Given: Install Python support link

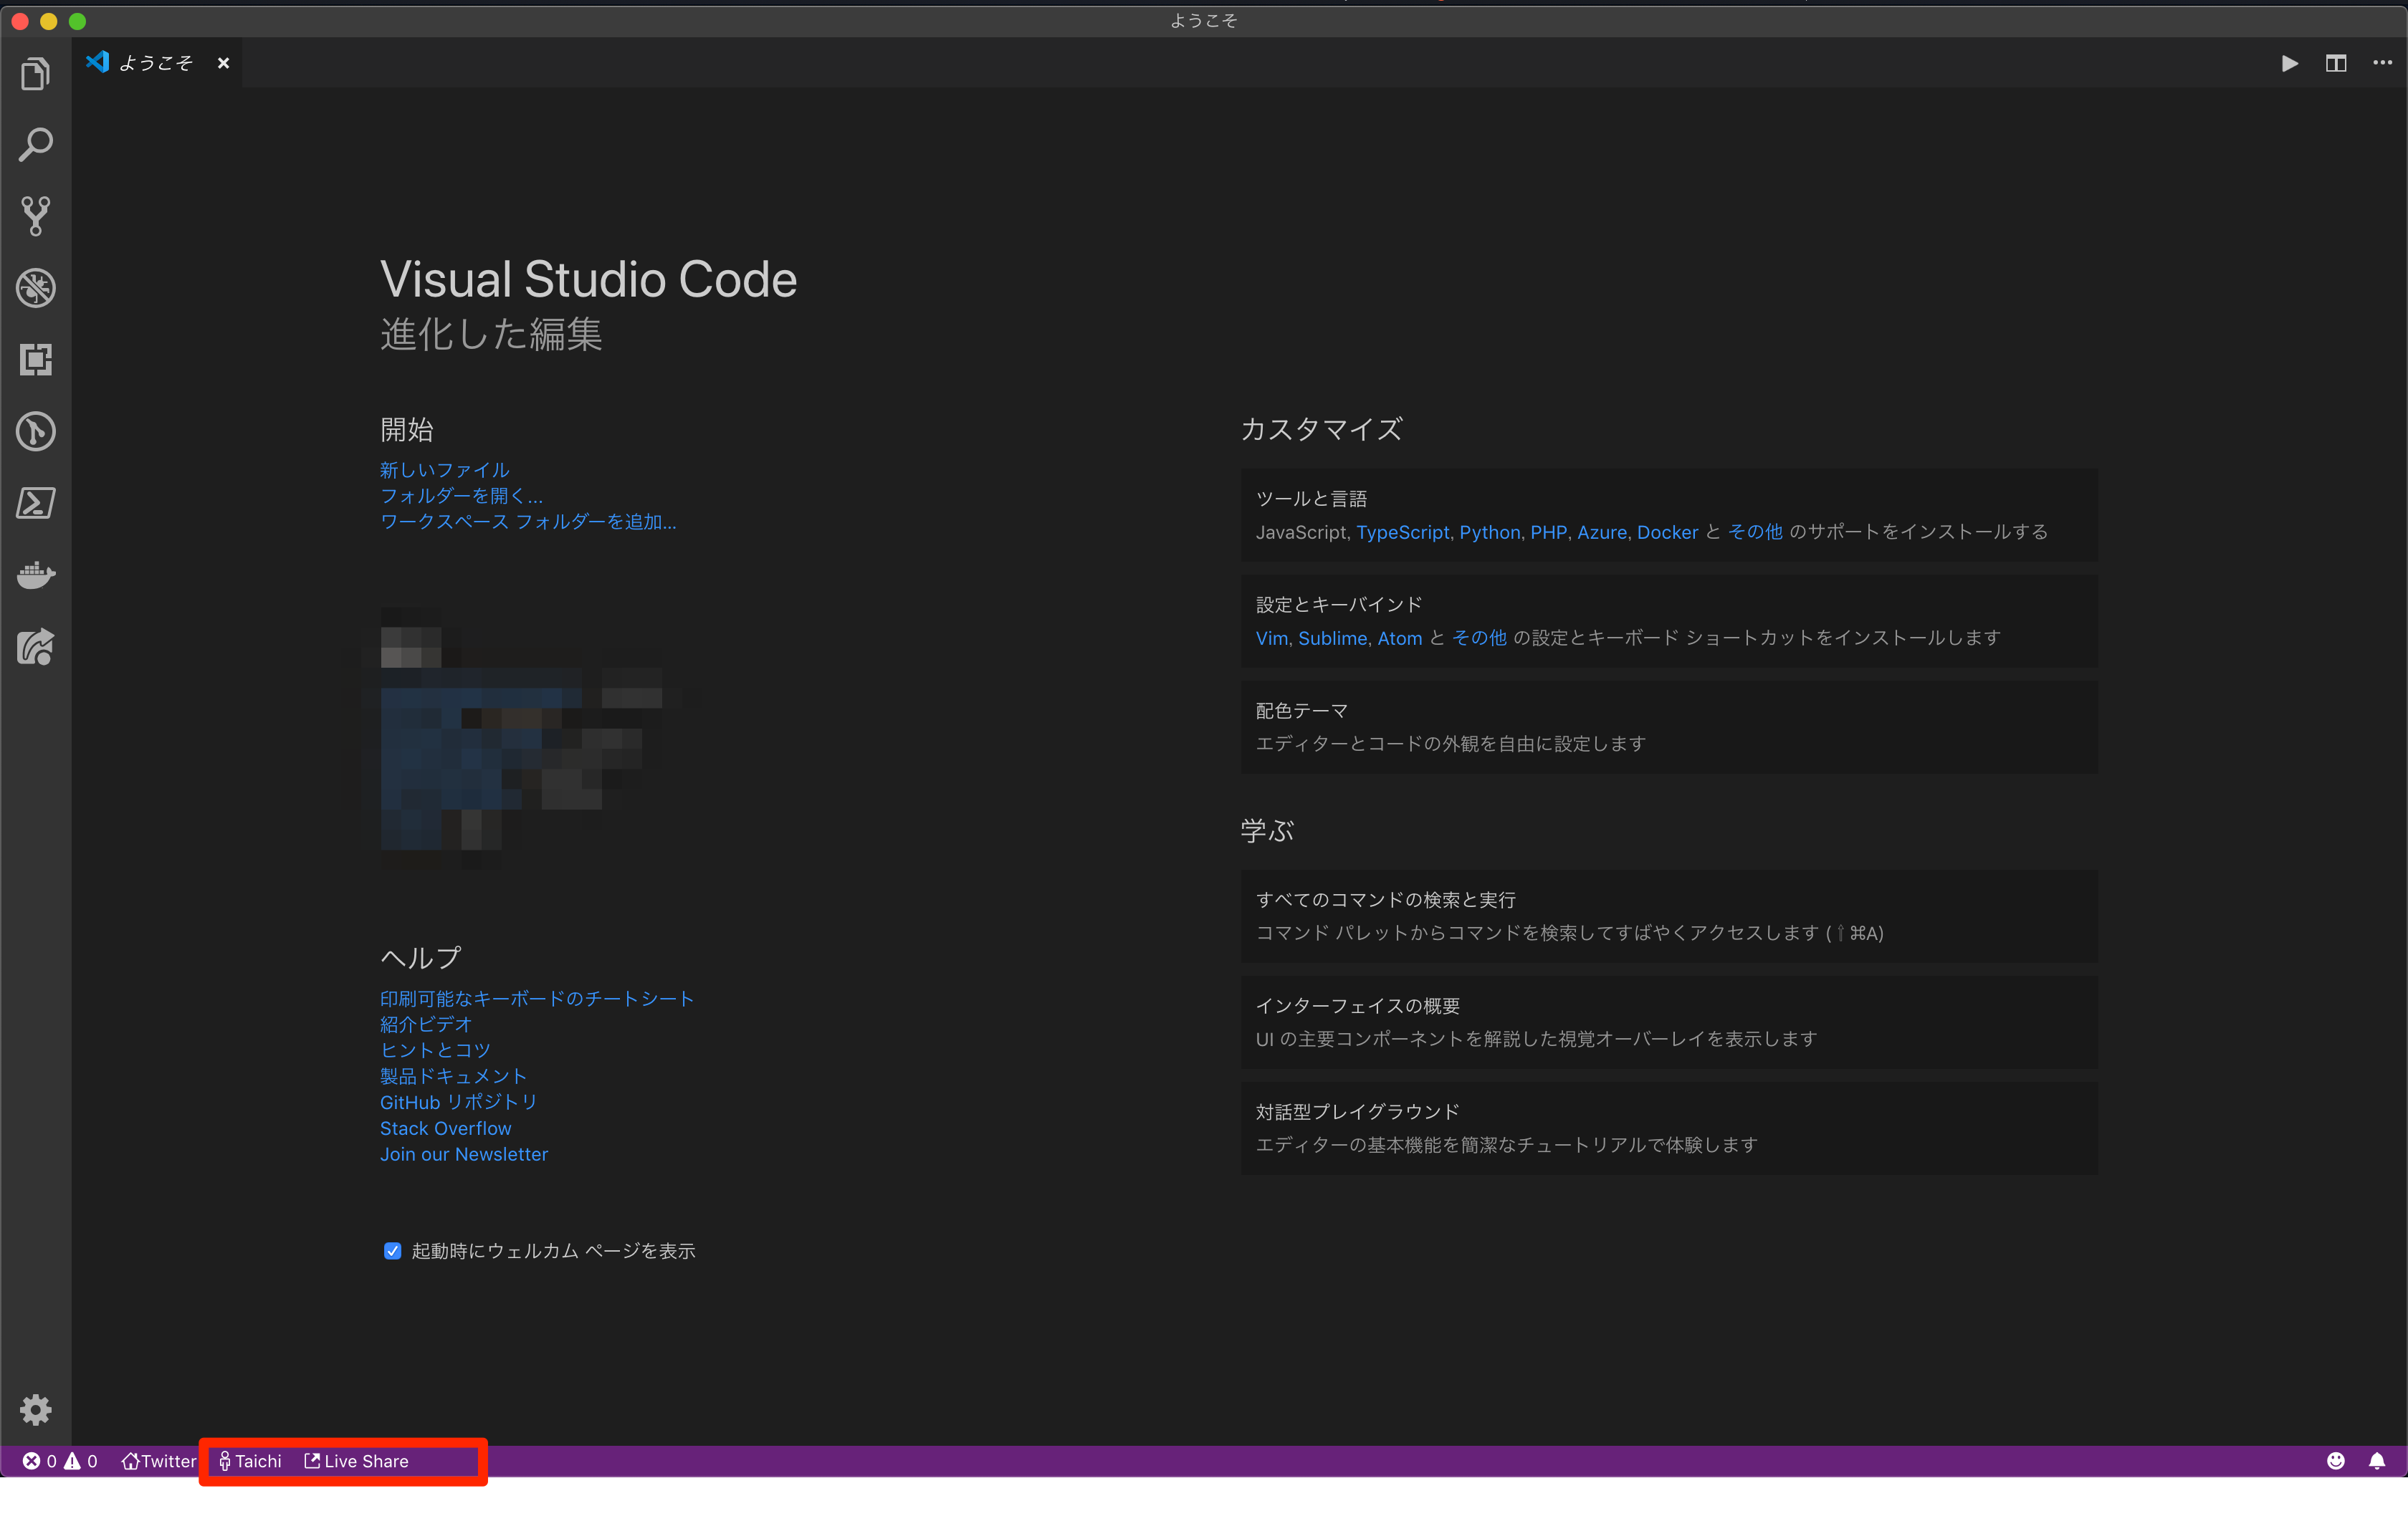Looking at the screenshot, I should pos(1489,532).
